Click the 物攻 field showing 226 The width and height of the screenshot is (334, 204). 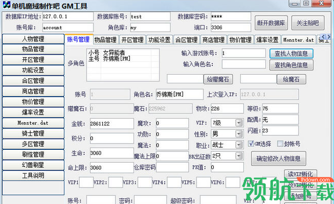coord(227,108)
